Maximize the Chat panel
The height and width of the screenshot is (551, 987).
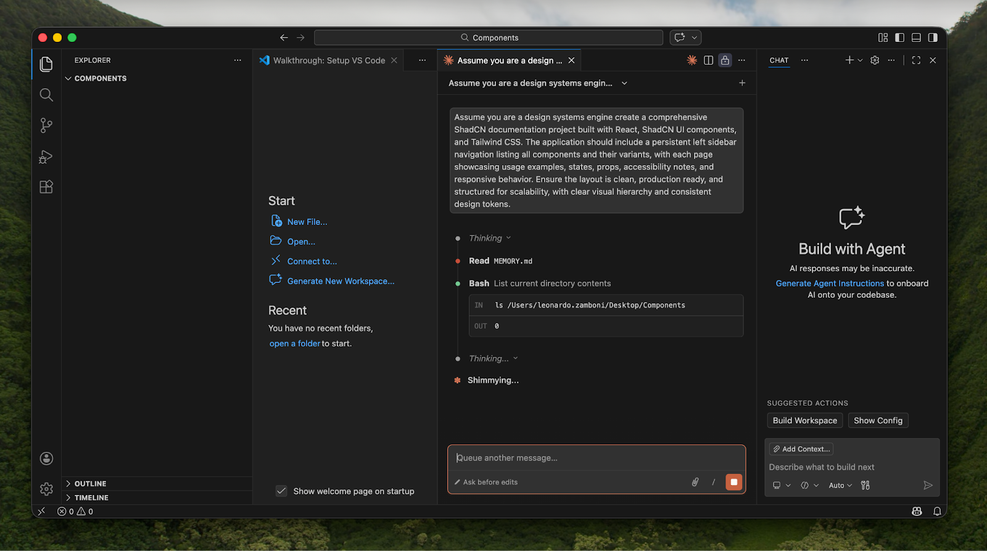(916, 60)
